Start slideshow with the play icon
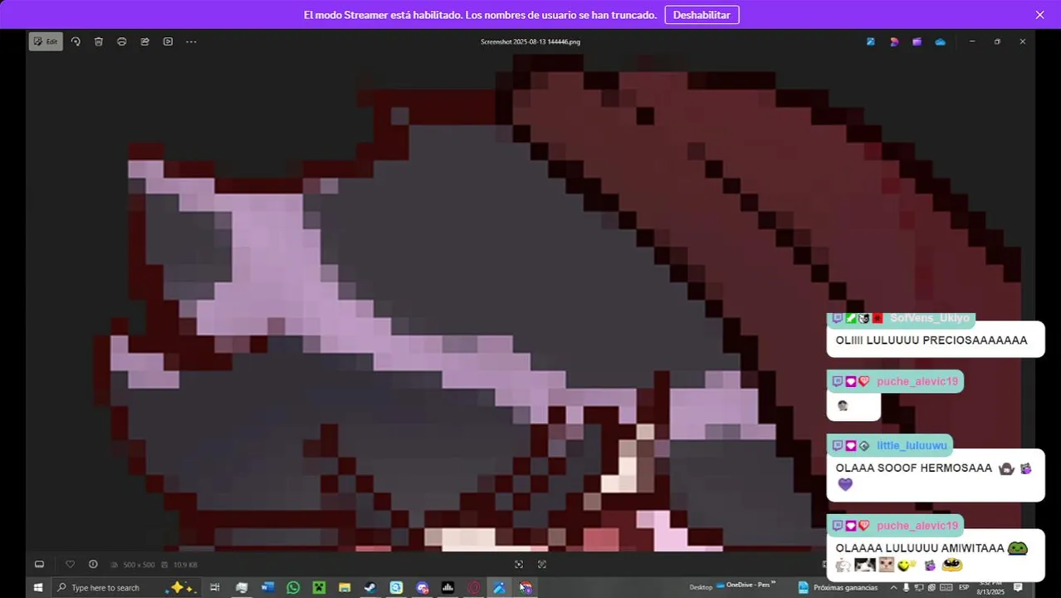 (x=168, y=42)
